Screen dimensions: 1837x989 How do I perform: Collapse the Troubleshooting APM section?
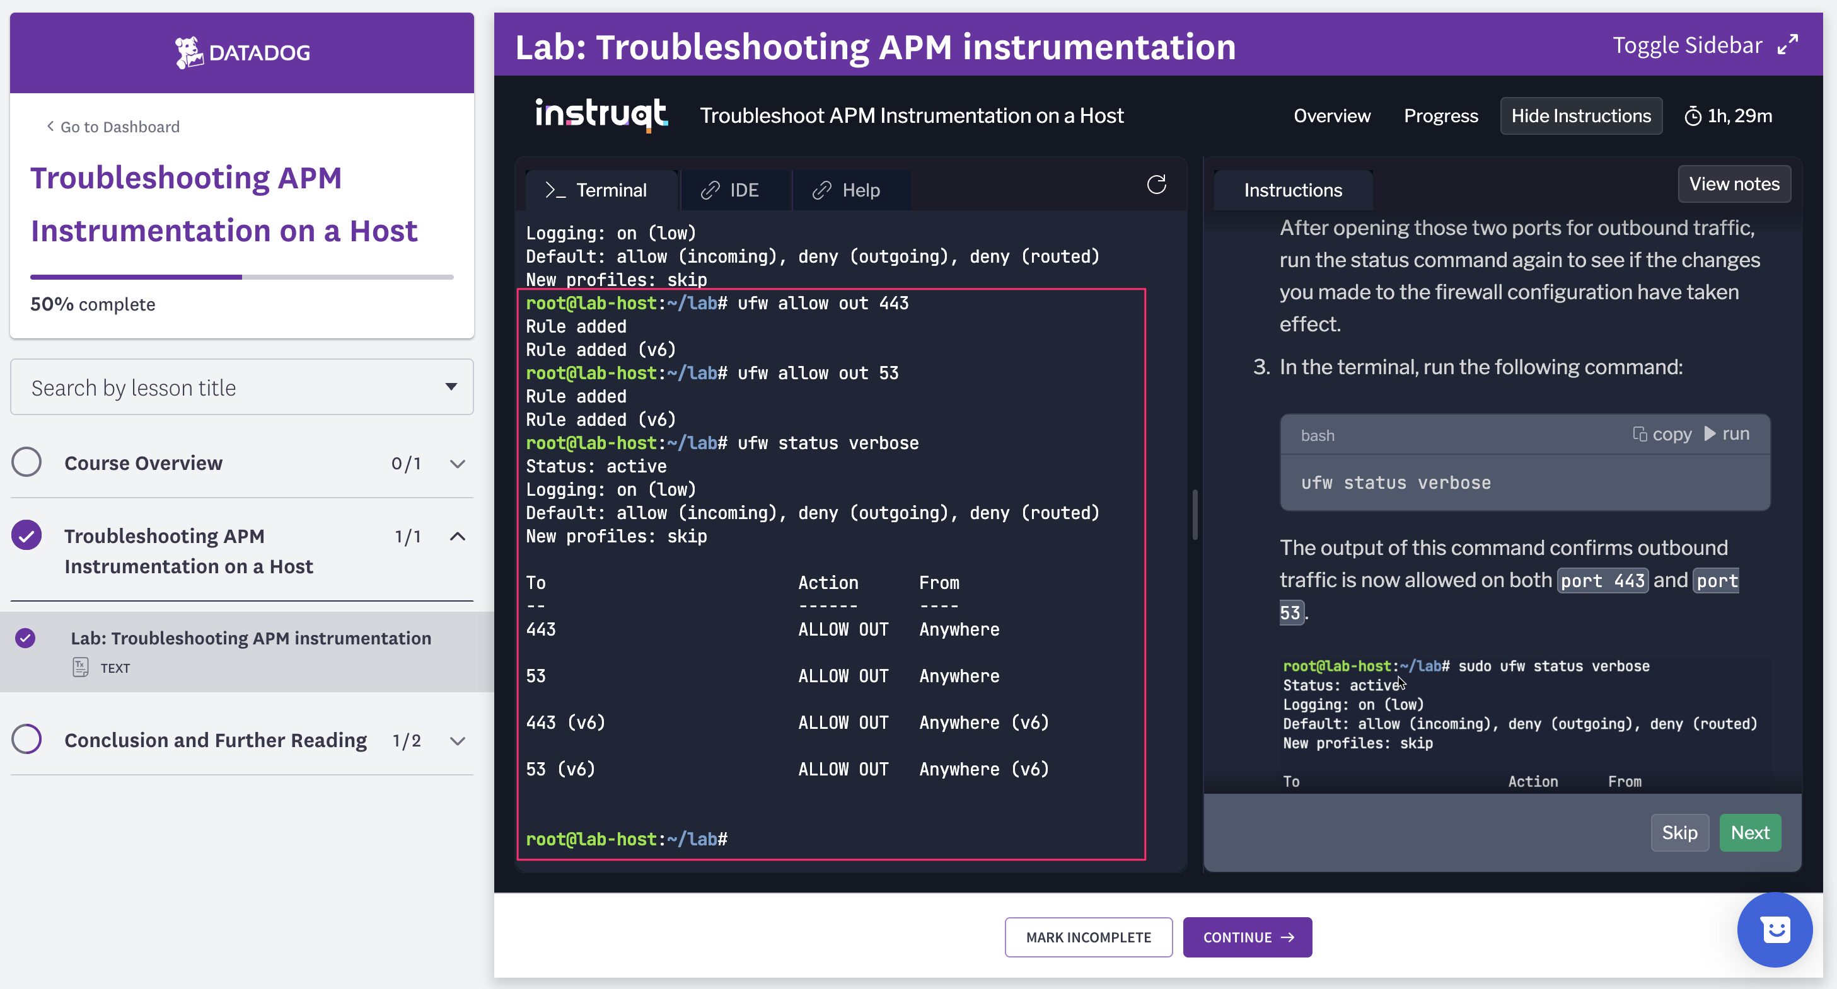coord(458,537)
